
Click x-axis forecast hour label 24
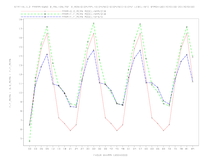[76, 149]
